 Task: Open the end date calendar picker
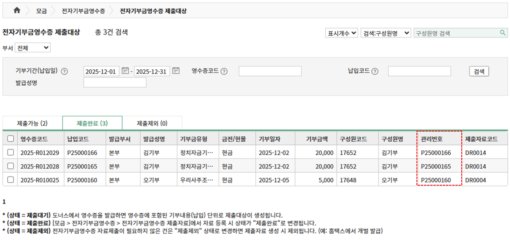tap(176, 71)
